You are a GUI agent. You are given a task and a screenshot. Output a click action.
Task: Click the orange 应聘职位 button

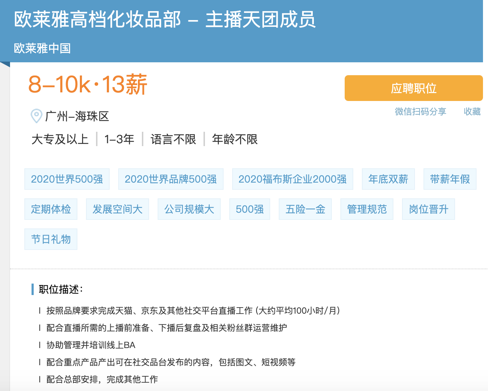413,88
